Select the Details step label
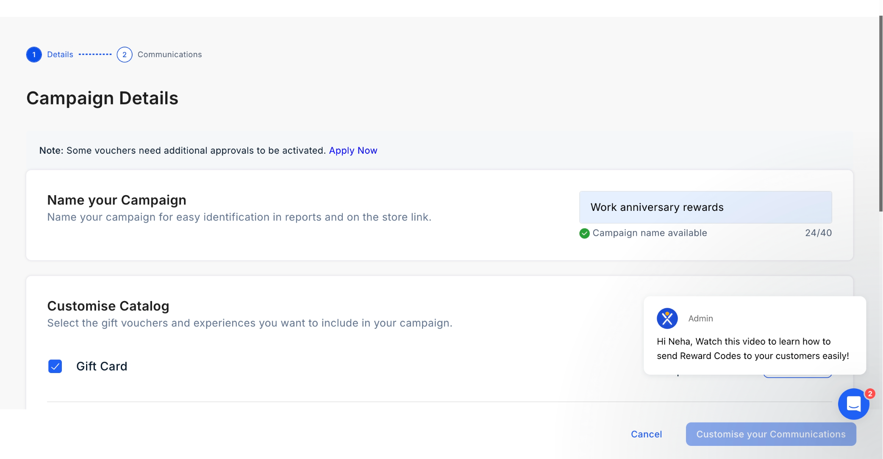Viewport: 883px width, 459px height. click(x=60, y=55)
